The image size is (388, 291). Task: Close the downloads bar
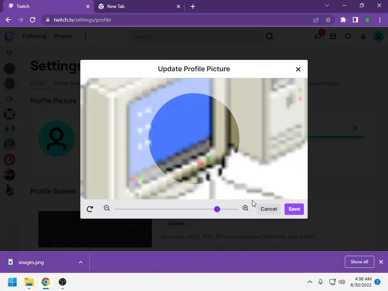tap(381, 262)
